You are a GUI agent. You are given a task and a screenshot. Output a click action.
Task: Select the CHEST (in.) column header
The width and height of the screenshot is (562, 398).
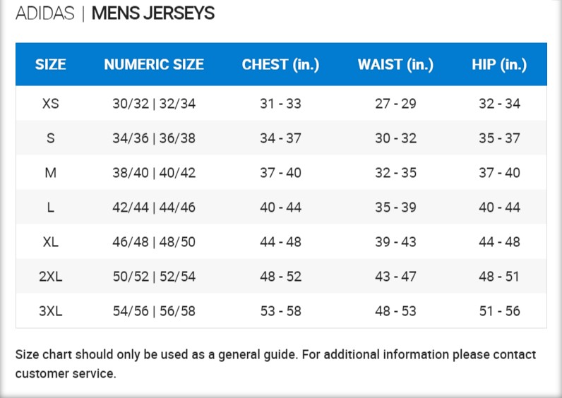[280, 65]
